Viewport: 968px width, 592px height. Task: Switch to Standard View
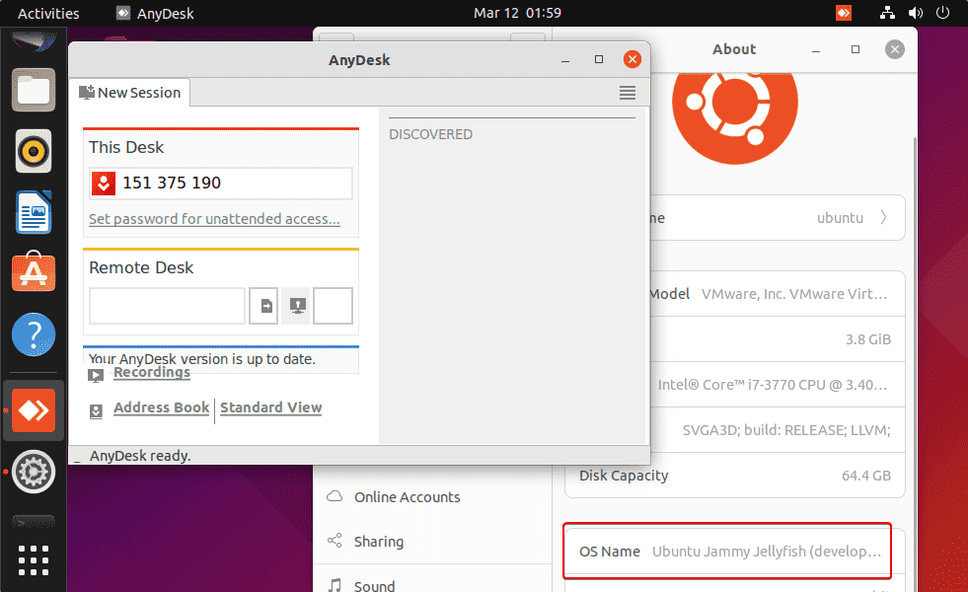pos(270,407)
